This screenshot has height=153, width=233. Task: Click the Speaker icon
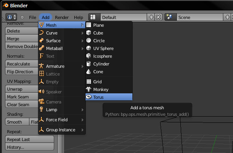[41, 91]
